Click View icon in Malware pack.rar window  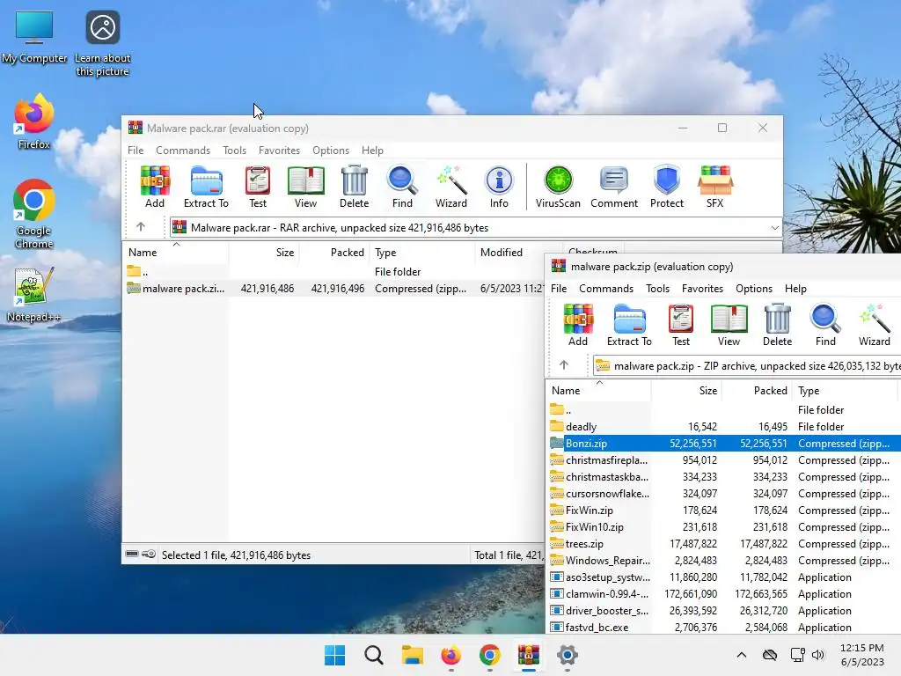pyautogui.click(x=305, y=187)
